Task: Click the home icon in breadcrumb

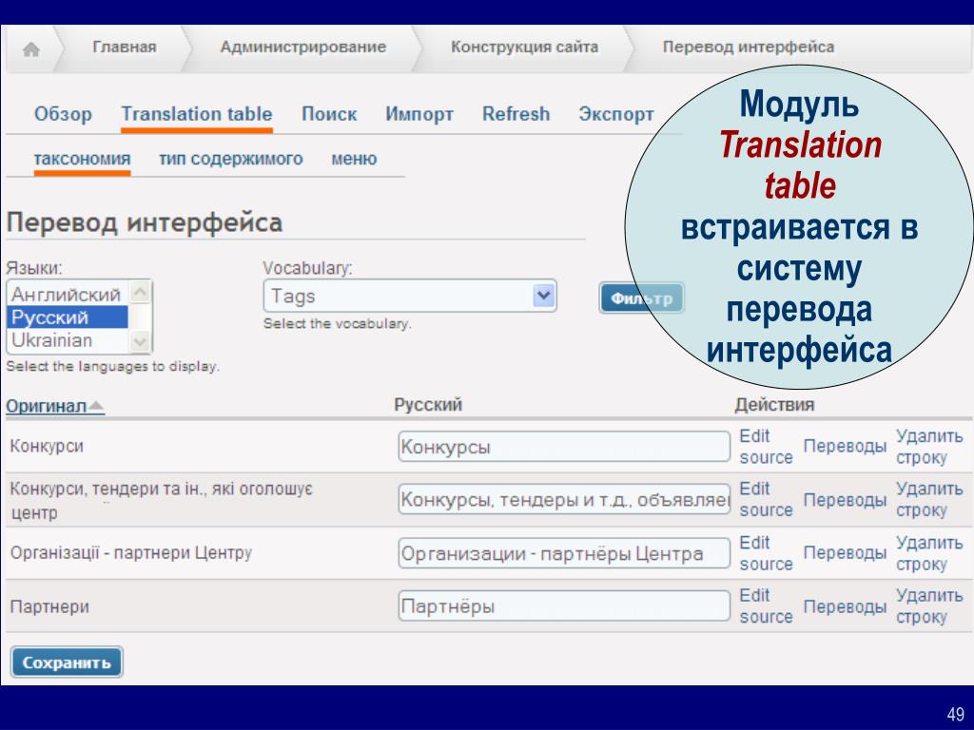Action: click(31, 49)
